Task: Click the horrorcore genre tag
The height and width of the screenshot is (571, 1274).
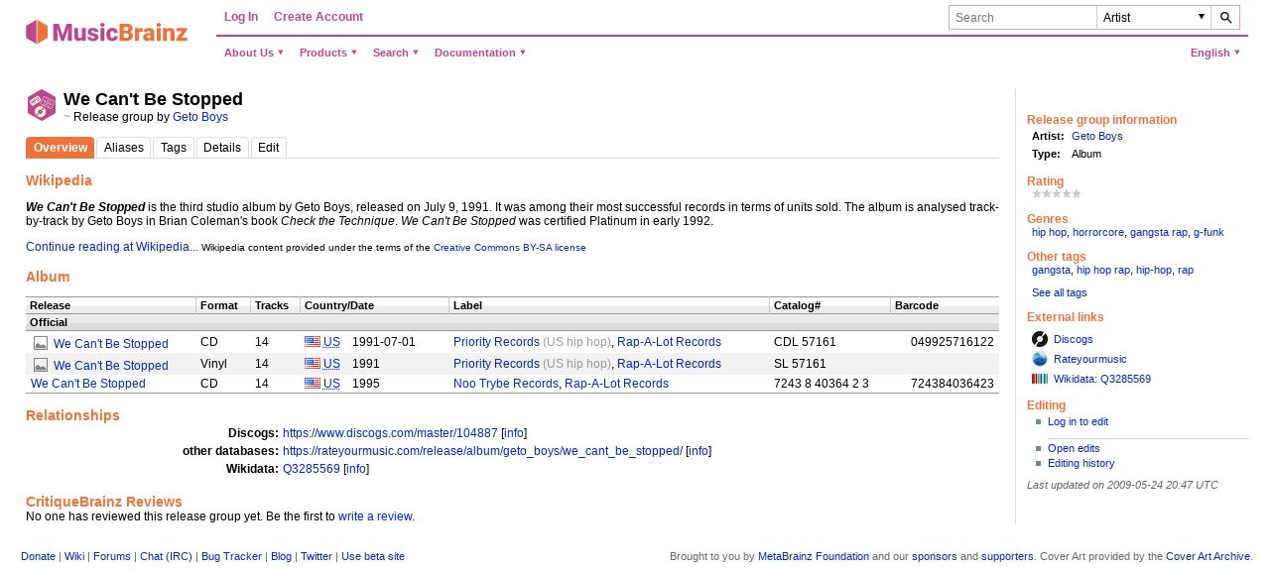Action: [1098, 232]
